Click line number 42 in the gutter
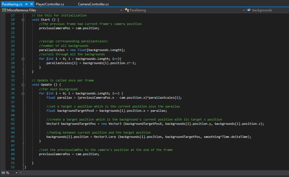289x177 pixels. click(x=13, y=124)
